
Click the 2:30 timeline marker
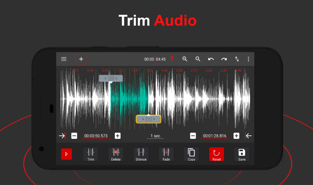click(x=209, y=70)
